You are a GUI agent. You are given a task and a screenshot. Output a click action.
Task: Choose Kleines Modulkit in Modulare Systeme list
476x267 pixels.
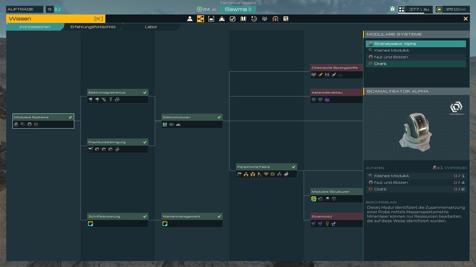416,51
